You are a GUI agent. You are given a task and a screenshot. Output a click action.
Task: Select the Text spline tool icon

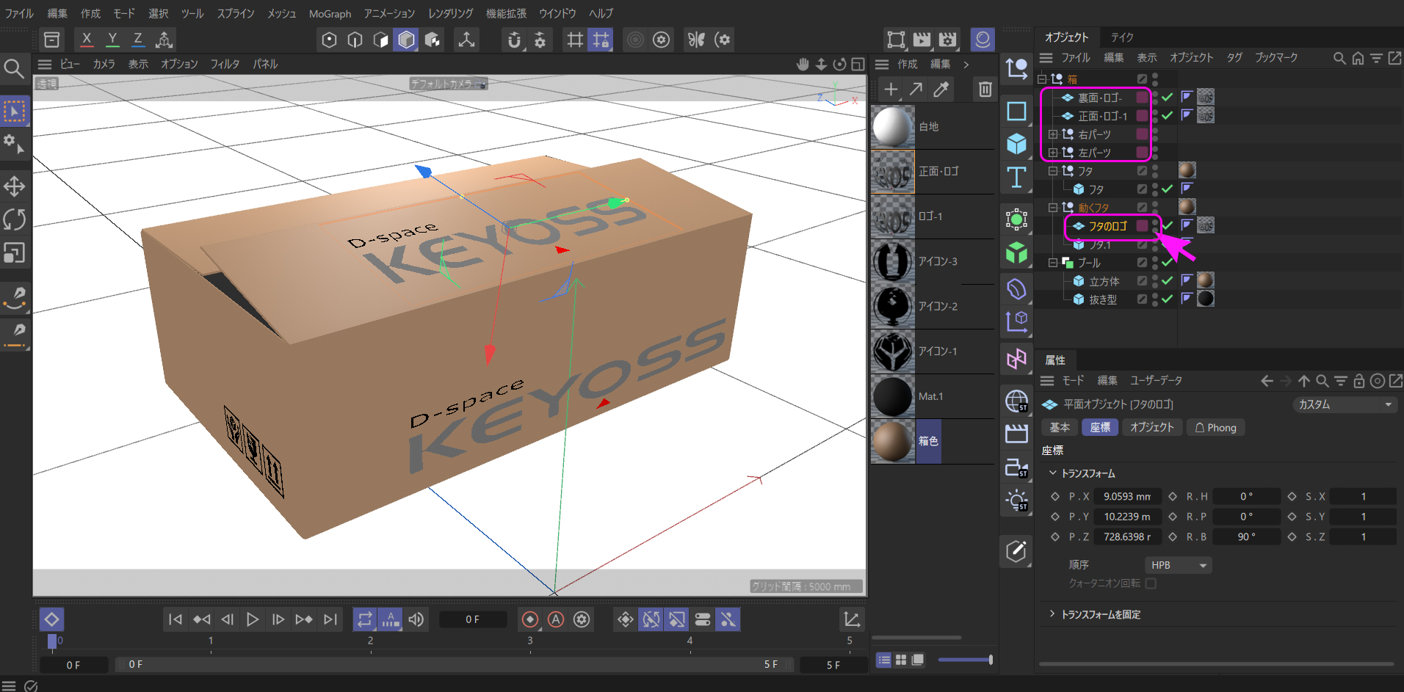1016,178
